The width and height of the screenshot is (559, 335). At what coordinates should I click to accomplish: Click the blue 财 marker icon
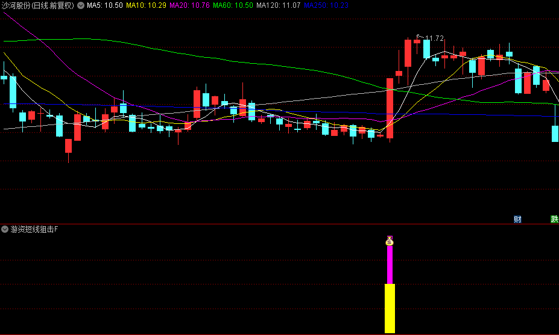click(517, 219)
